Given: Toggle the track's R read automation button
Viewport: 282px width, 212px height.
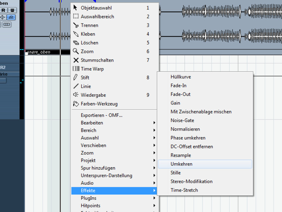Looking at the screenshot, I should (3, 10).
